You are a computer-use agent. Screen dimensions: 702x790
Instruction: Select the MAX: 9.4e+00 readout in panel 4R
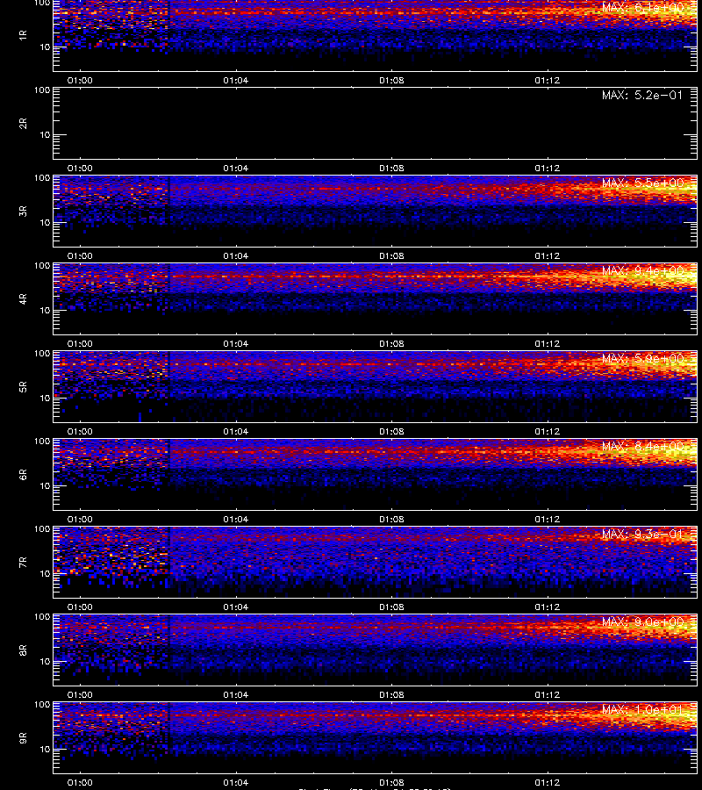pos(642,270)
